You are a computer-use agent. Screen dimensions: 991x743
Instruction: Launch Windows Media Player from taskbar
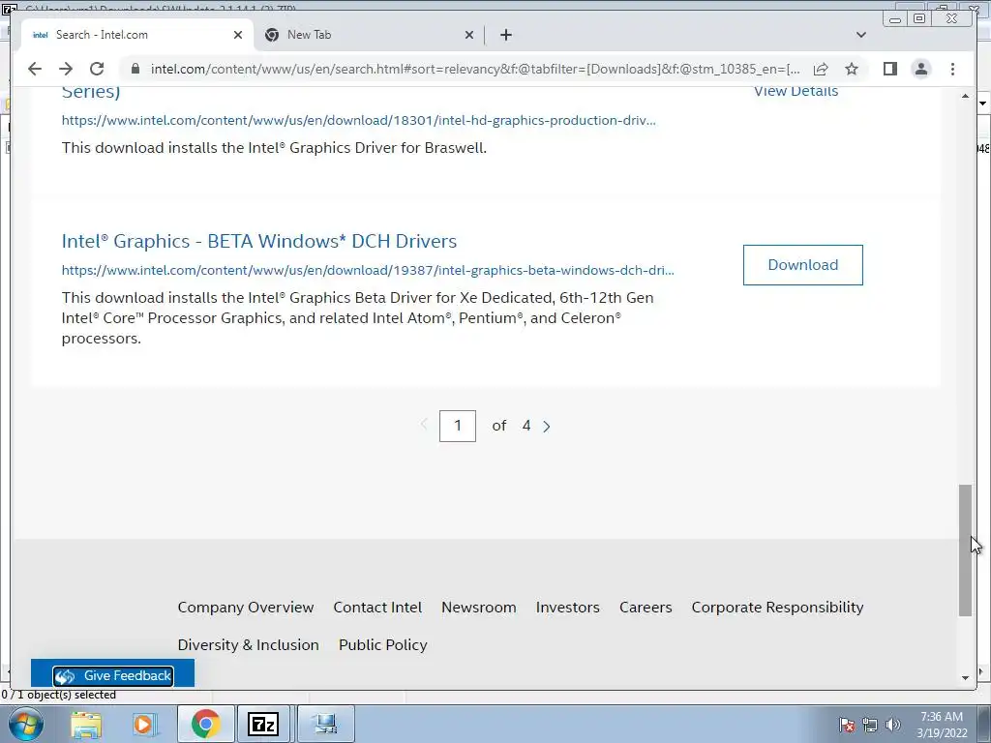click(145, 724)
